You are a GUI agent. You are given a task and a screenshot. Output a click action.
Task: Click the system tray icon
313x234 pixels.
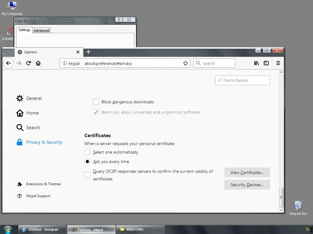pos(308,229)
